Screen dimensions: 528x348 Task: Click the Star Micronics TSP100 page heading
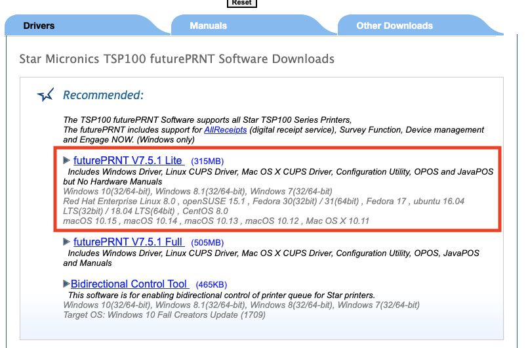(177, 59)
